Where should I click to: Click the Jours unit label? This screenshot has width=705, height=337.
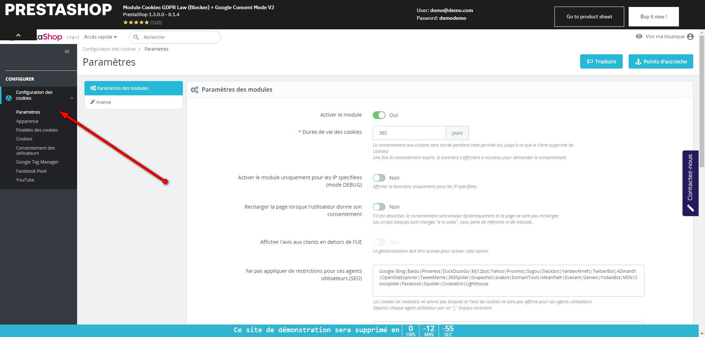click(x=457, y=133)
